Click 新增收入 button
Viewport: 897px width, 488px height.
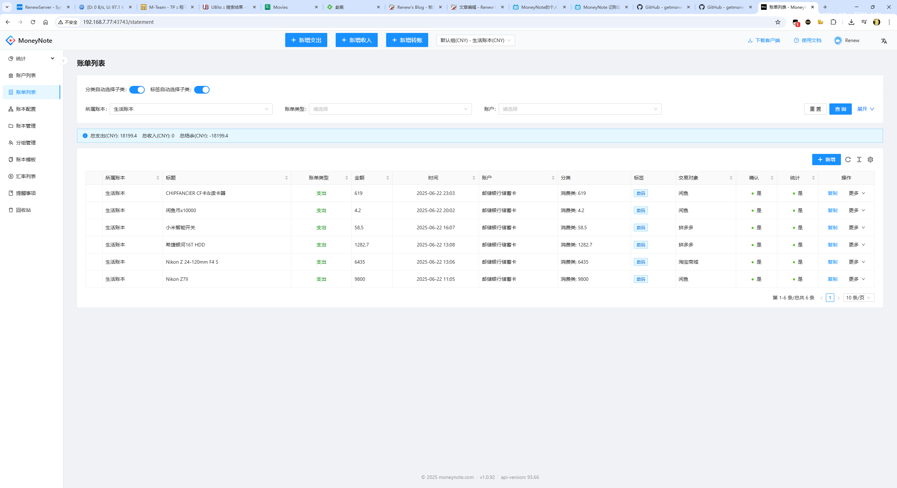(357, 40)
